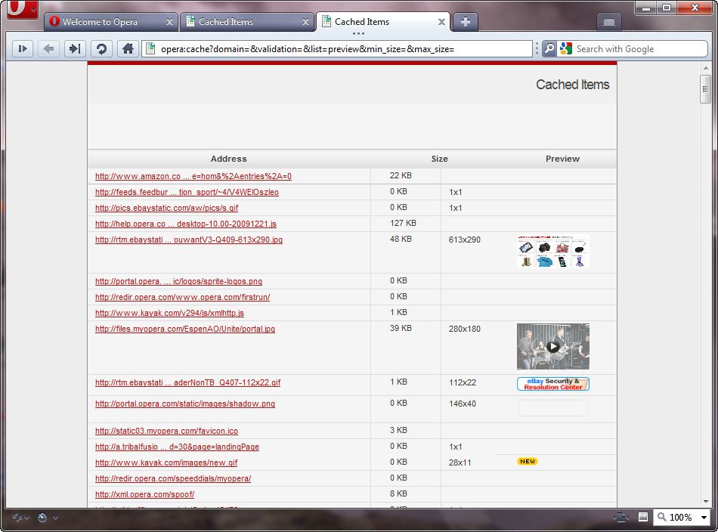
Task: Click the Opera Turbo status icon
Action: point(42,518)
